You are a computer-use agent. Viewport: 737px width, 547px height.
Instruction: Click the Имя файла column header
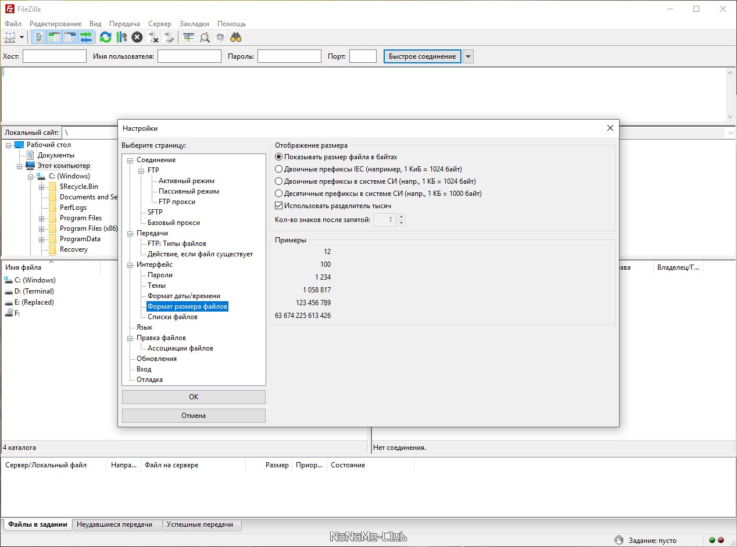click(x=51, y=267)
